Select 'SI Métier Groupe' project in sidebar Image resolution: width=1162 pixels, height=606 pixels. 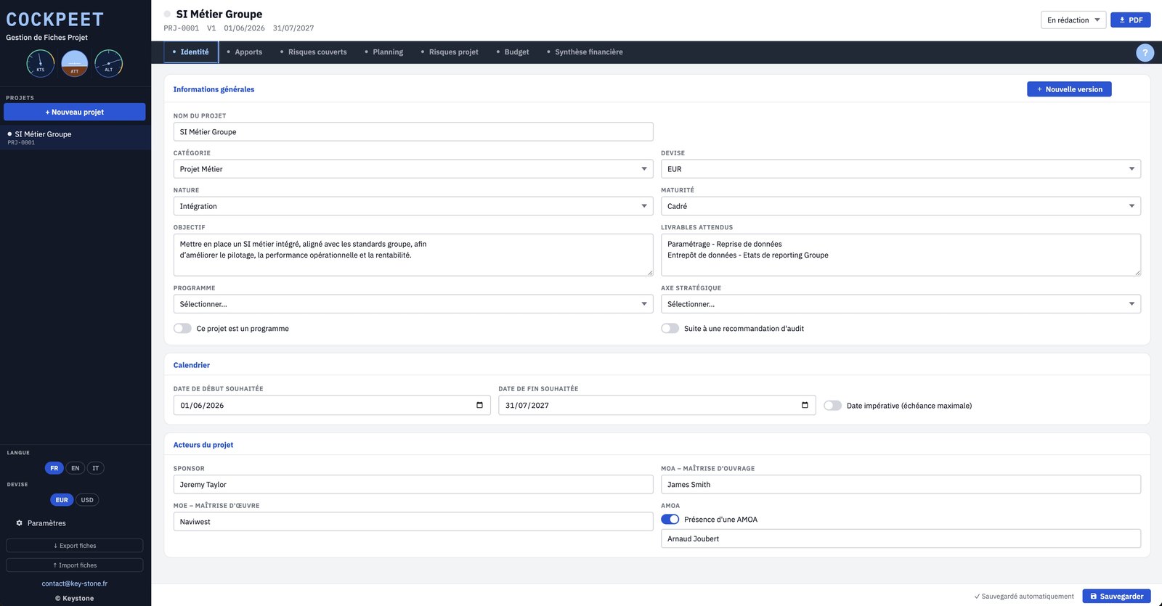tap(76, 137)
